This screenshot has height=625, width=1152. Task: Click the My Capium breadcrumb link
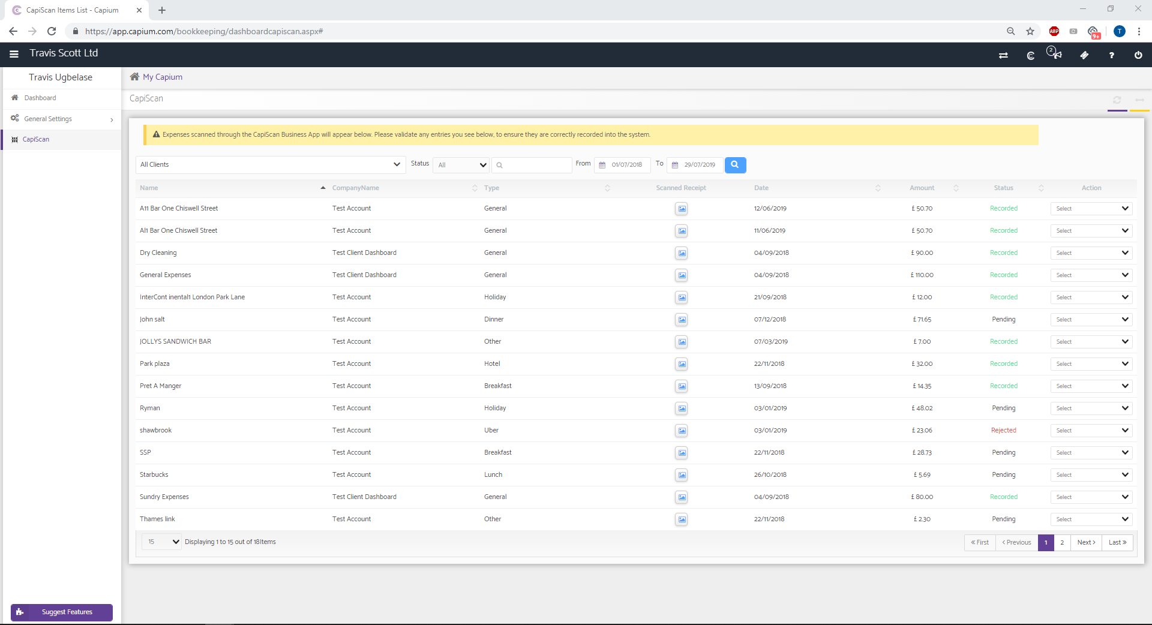(163, 77)
